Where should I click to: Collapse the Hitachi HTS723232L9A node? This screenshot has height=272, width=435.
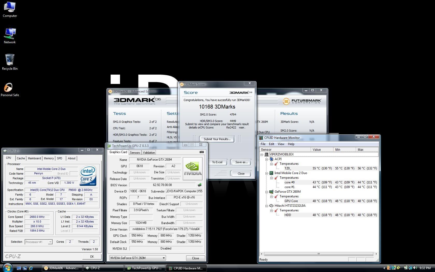tap(266, 206)
